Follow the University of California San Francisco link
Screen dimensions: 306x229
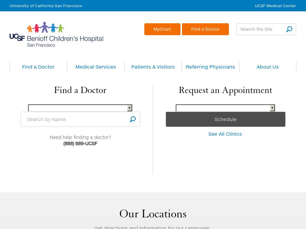(46, 6)
